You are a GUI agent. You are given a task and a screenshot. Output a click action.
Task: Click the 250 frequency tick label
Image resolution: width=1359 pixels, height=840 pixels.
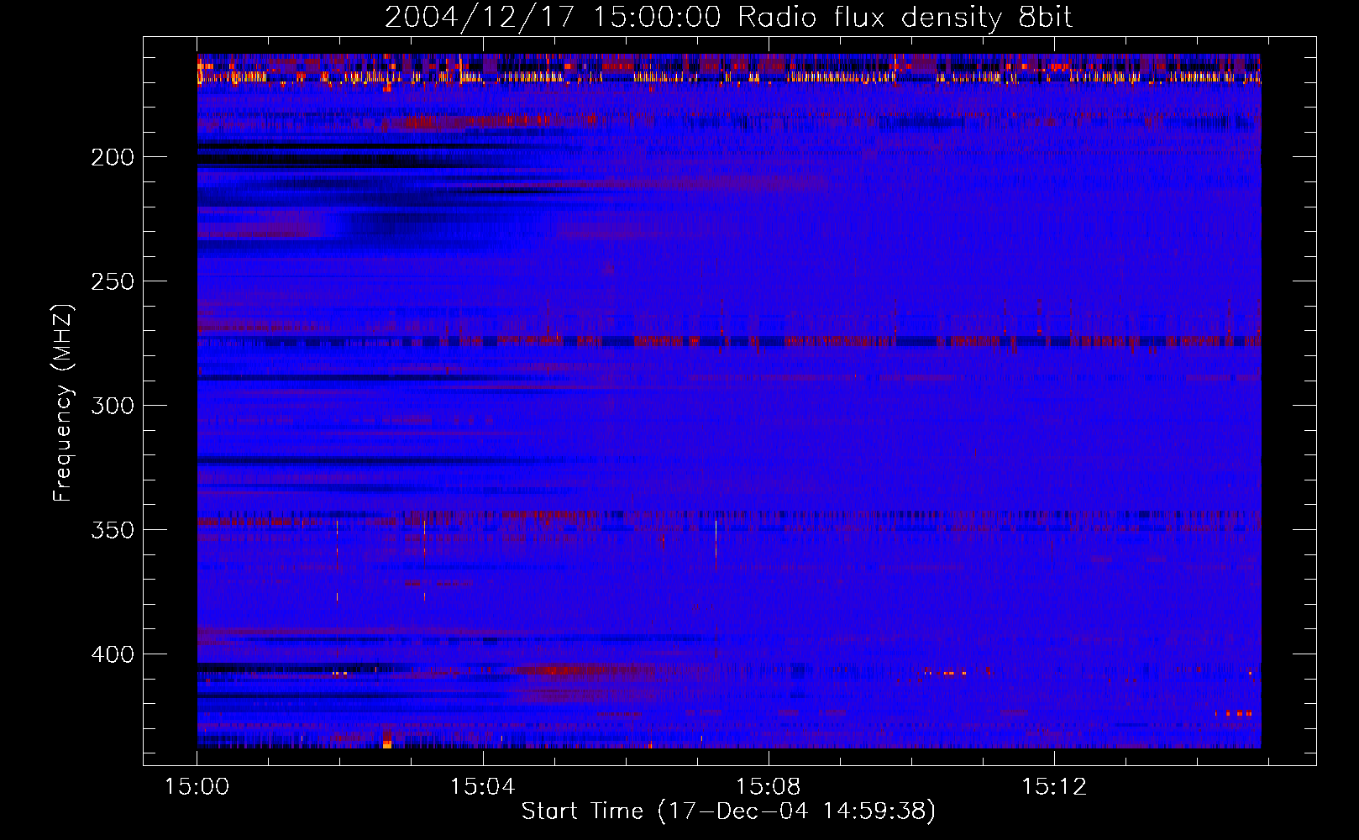coord(113,281)
